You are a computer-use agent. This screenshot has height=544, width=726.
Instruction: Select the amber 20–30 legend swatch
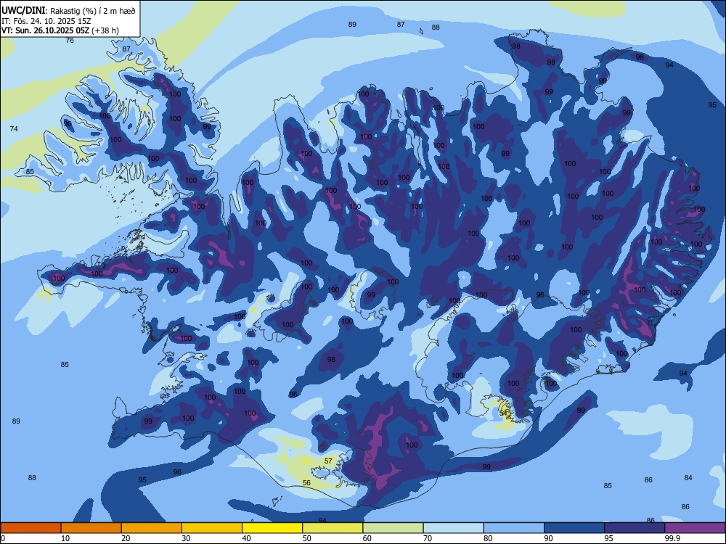pyautogui.click(x=152, y=528)
